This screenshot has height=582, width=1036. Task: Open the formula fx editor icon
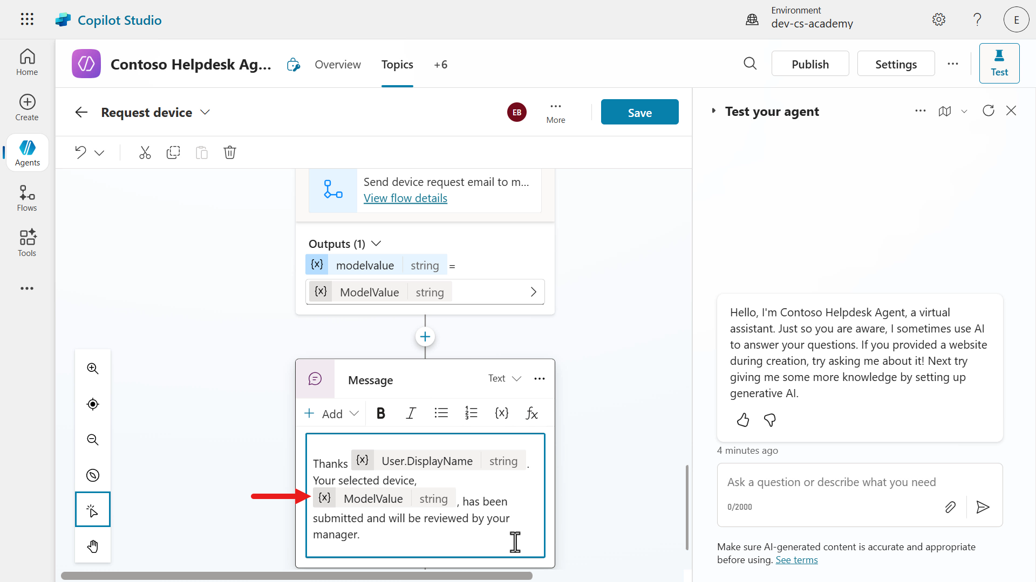pyautogui.click(x=532, y=413)
